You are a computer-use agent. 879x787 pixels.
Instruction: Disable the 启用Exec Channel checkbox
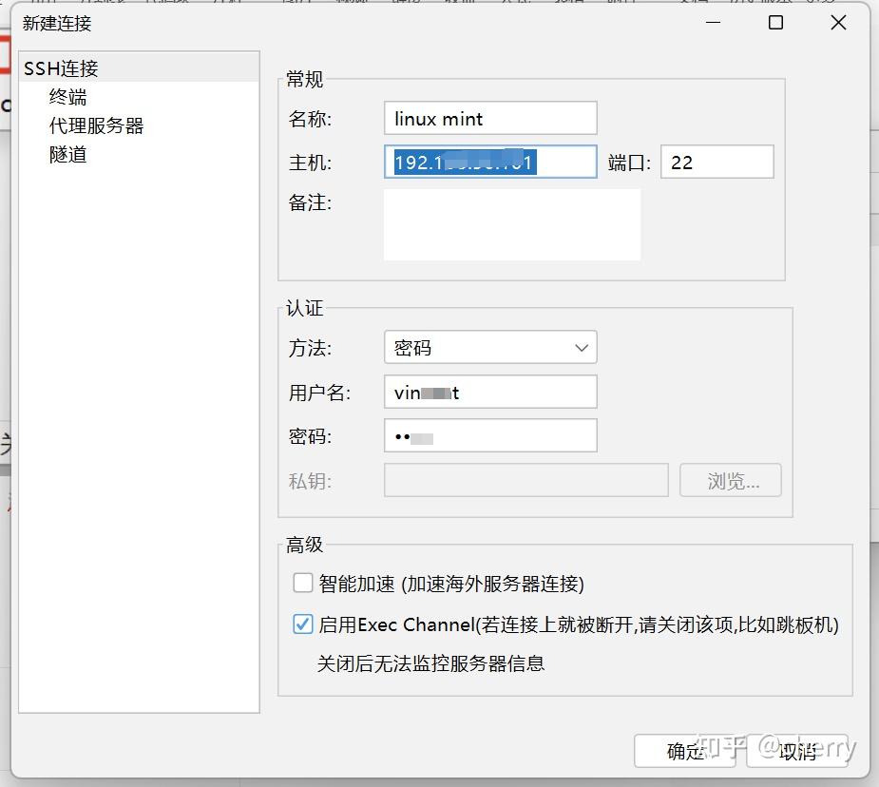click(x=302, y=624)
